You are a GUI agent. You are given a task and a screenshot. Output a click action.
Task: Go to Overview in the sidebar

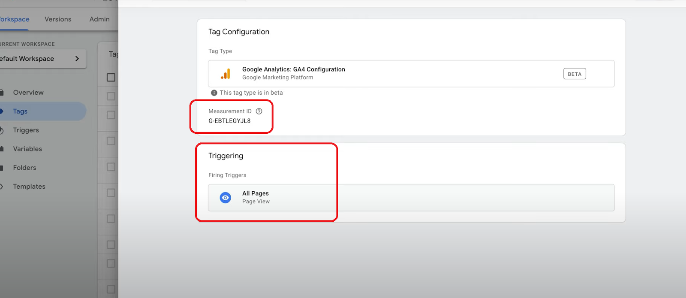click(28, 93)
